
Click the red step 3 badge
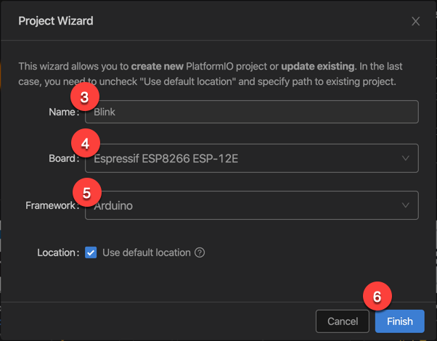(85, 96)
